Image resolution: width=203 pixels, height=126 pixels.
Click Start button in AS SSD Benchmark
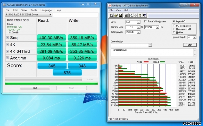35,88
